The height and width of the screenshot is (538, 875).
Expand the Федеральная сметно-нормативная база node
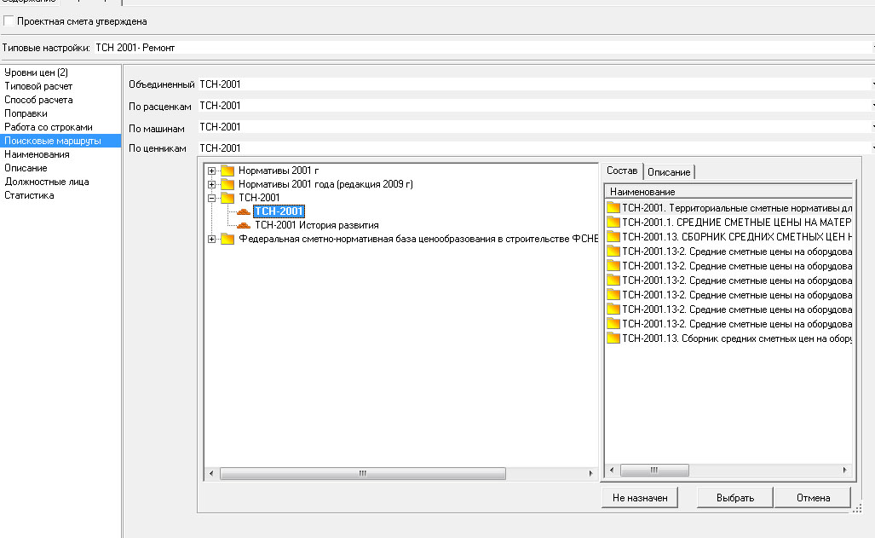211,239
